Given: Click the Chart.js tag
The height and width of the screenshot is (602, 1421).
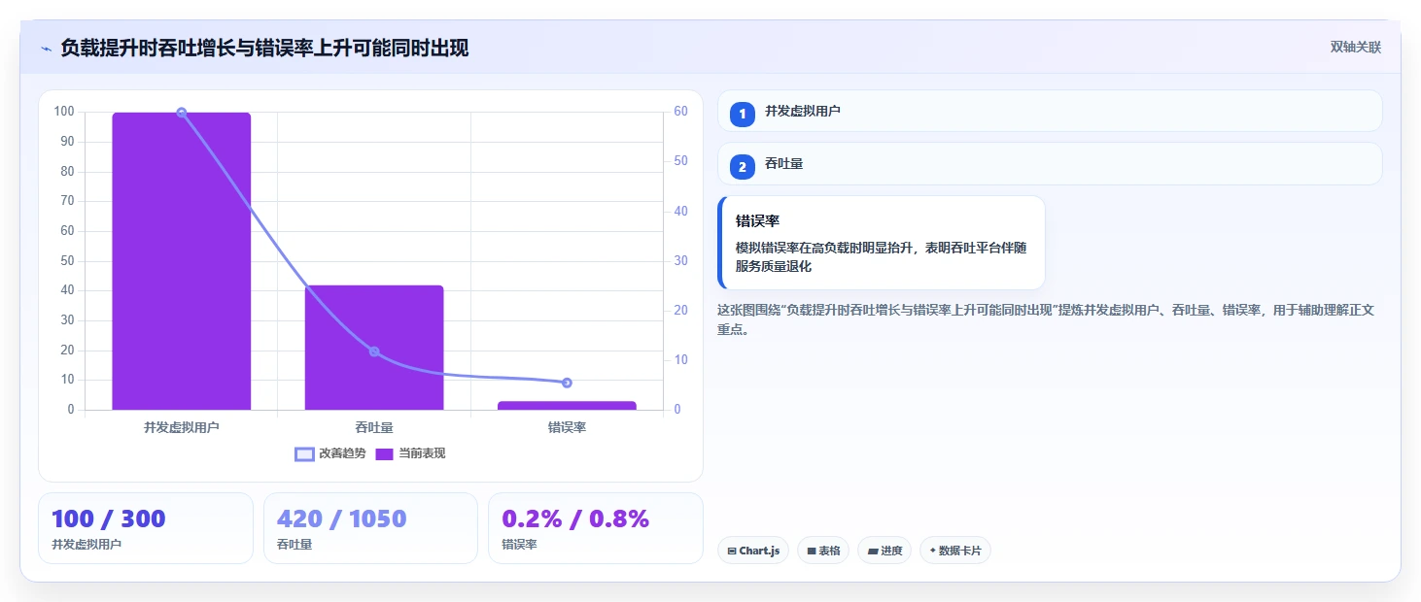Looking at the screenshot, I should coord(753,551).
